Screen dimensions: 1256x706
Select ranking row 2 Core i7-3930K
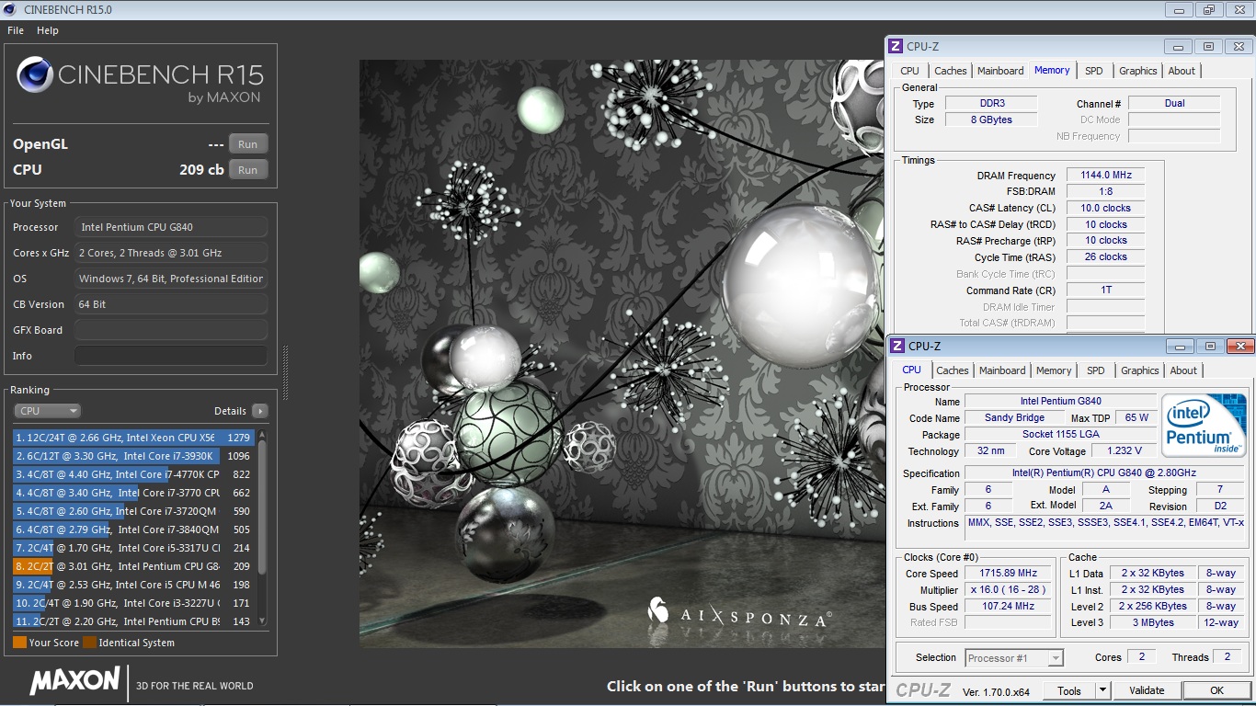133,456
